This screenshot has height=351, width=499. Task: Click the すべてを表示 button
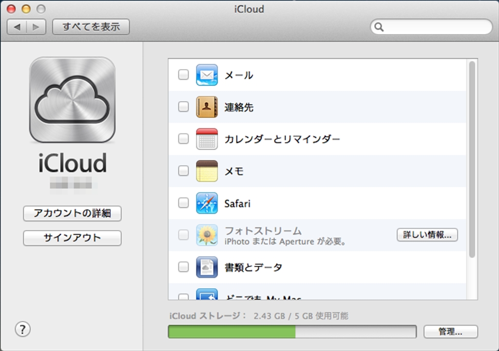(x=91, y=27)
